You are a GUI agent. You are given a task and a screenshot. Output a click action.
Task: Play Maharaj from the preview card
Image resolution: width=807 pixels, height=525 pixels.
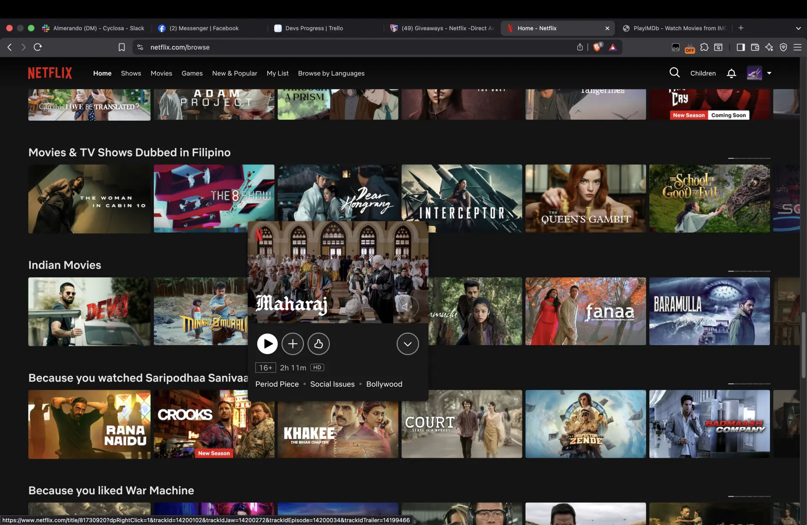click(267, 344)
